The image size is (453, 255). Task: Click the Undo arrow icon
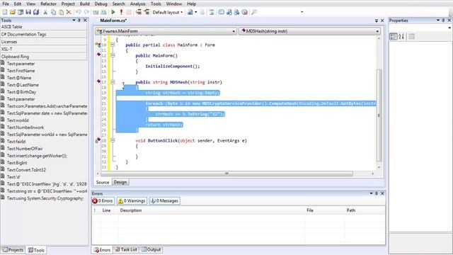[78, 12]
